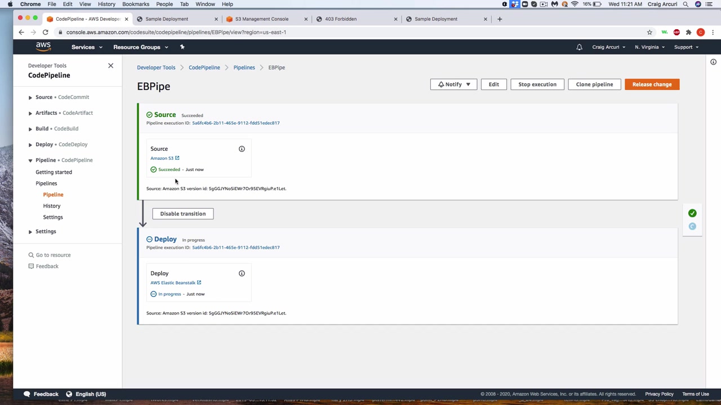721x405 pixels.
Task: Click the Edit pipeline button
Action: tap(493, 84)
